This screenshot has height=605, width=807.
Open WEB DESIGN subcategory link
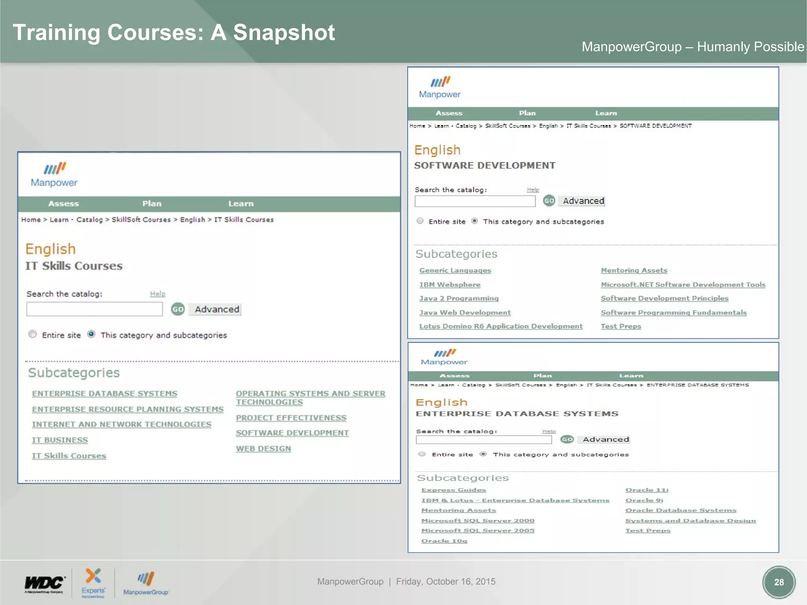(x=263, y=449)
